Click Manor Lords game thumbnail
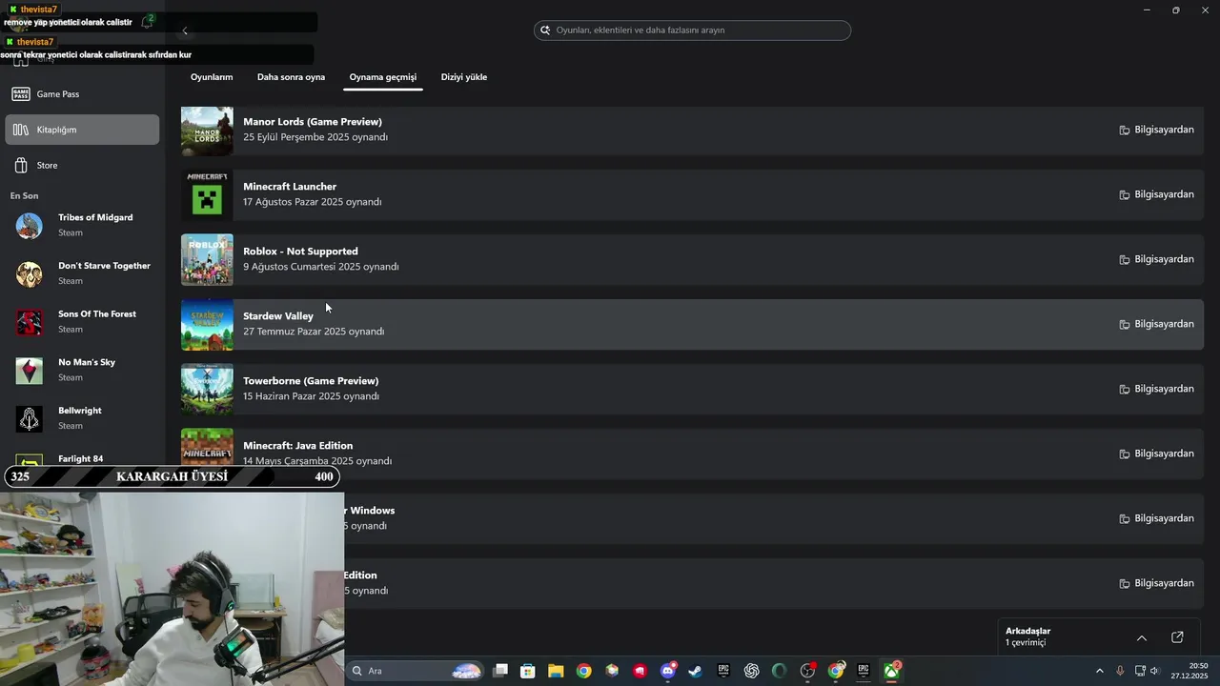Screen dimensions: 1220x686 (207, 130)
